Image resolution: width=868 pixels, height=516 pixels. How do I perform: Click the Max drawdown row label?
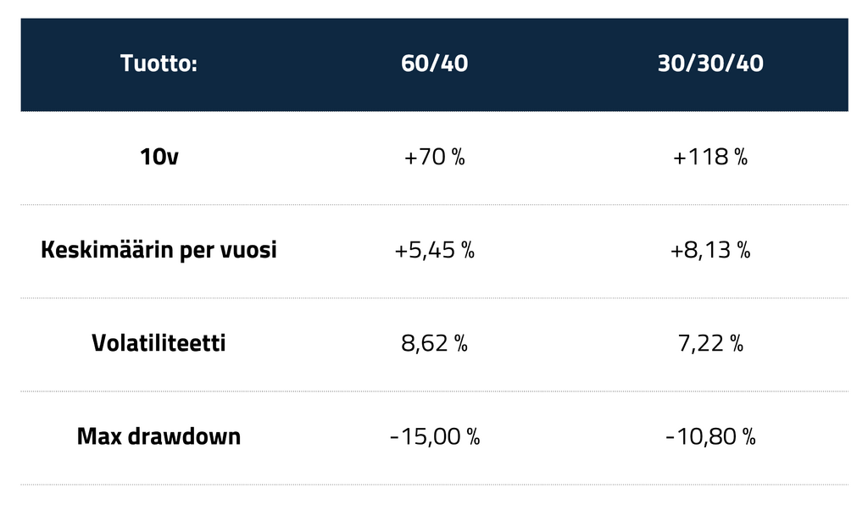(159, 437)
